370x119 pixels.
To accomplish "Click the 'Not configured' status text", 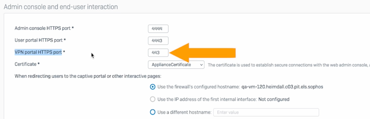I will (x=274, y=99).
